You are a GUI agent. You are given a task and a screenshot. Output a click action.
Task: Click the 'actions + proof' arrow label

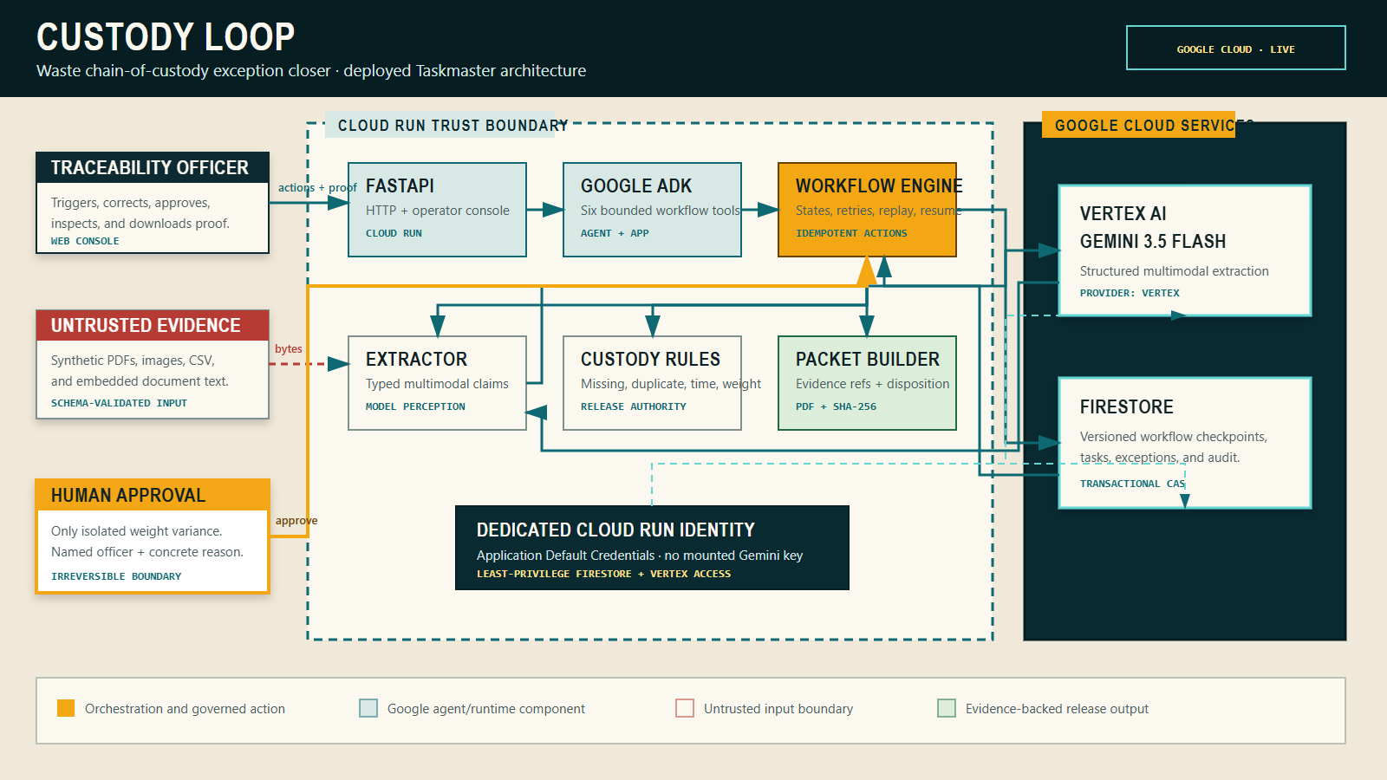317,187
